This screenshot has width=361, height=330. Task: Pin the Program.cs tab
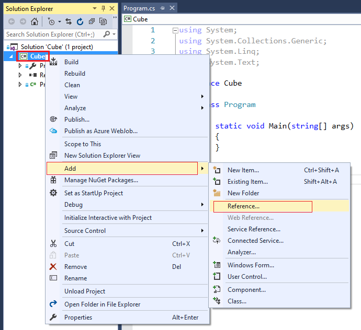[163, 8]
